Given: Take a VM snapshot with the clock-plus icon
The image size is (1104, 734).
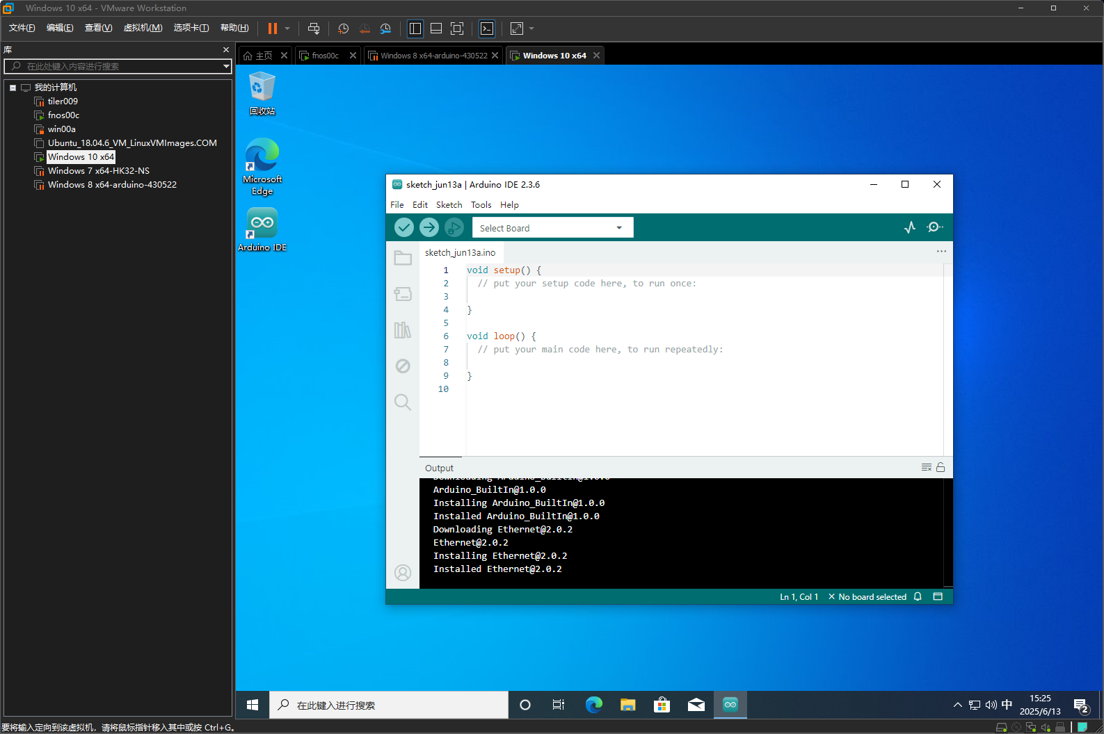Looking at the screenshot, I should click(x=343, y=28).
